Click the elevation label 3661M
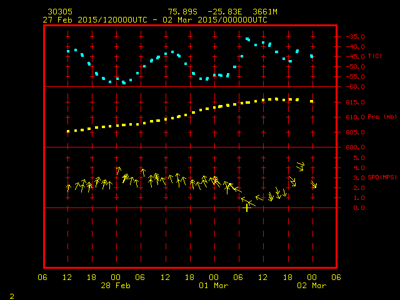400x300 pixels. pos(265,12)
